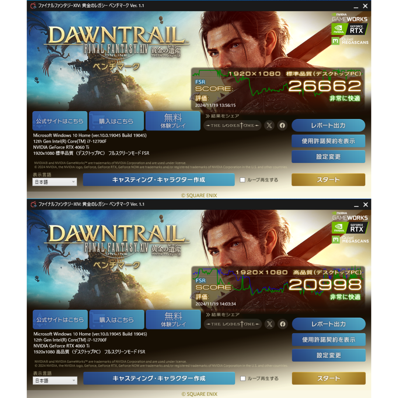Screen dimensions: 398x398
Task: Expand the 日本語 language dropdown in lower window
Action: click(x=55, y=380)
